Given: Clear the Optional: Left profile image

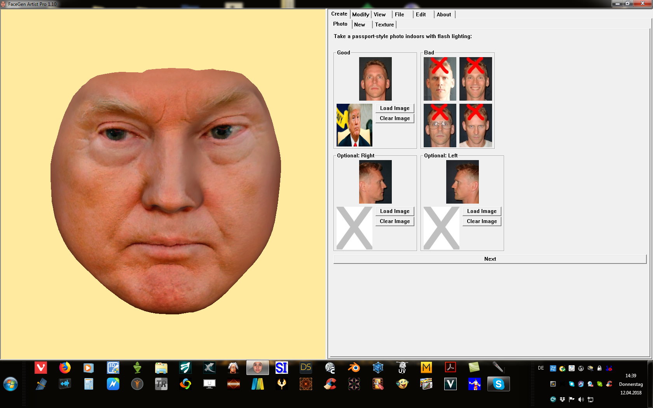Looking at the screenshot, I should (x=482, y=221).
